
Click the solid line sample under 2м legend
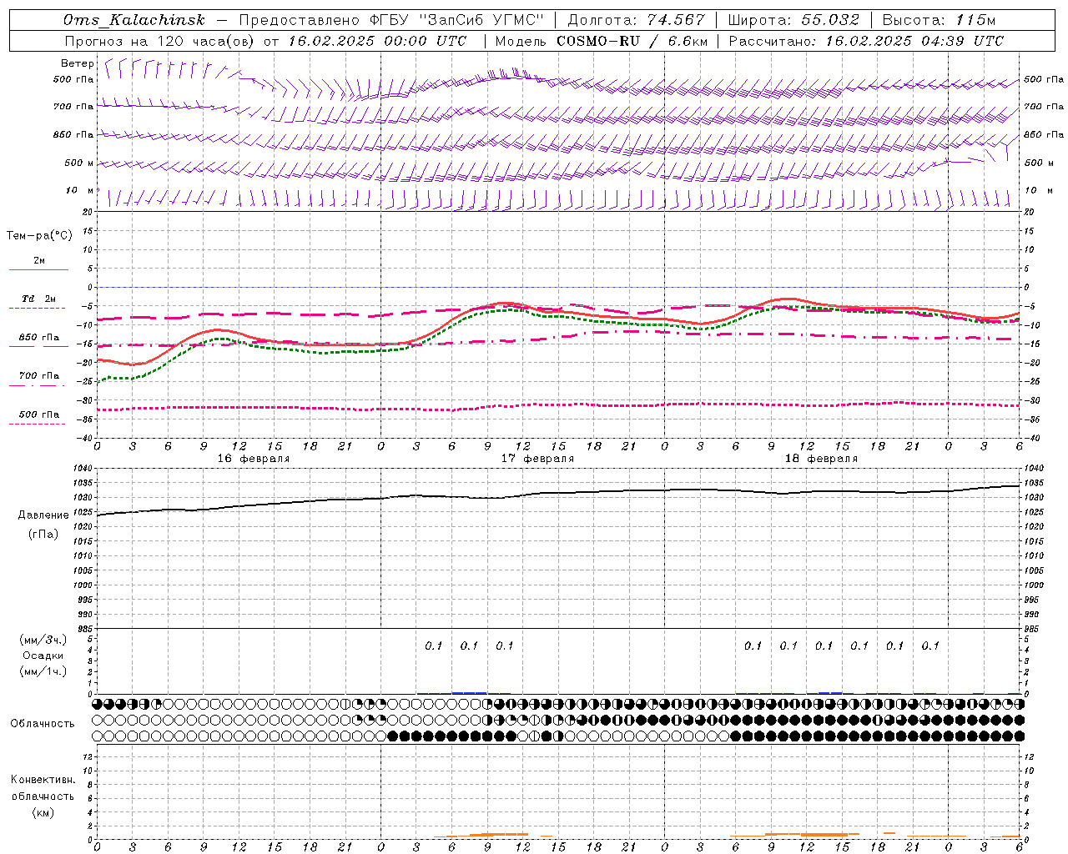[38, 270]
